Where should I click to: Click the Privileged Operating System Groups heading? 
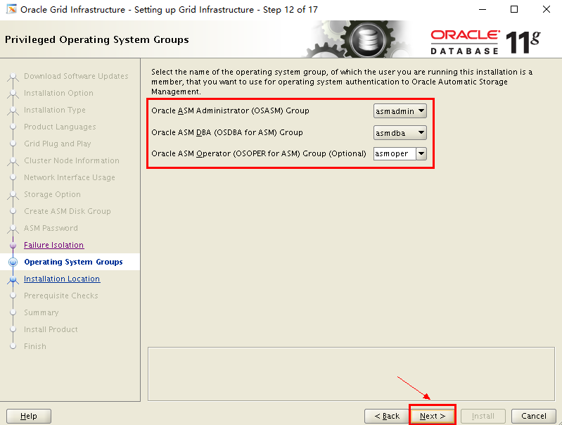[x=97, y=39]
